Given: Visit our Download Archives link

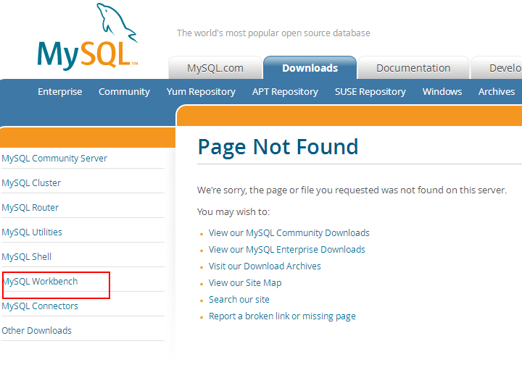Looking at the screenshot, I should click(x=265, y=266).
